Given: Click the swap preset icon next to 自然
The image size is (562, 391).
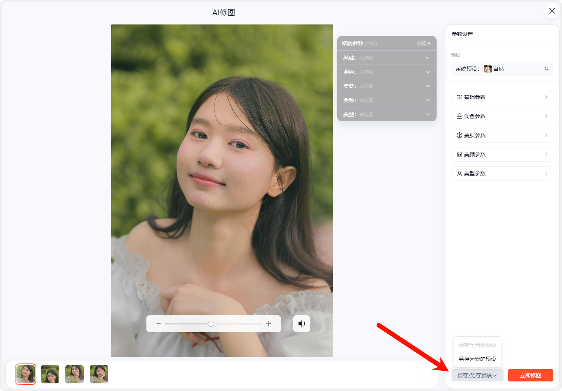Looking at the screenshot, I should (546, 69).
